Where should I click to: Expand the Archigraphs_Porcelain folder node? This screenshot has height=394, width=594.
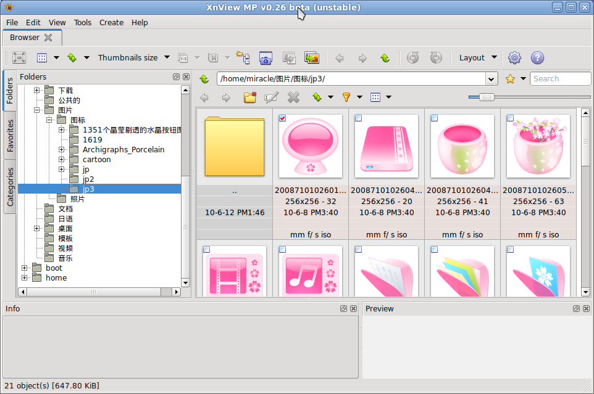pos(61,149)
